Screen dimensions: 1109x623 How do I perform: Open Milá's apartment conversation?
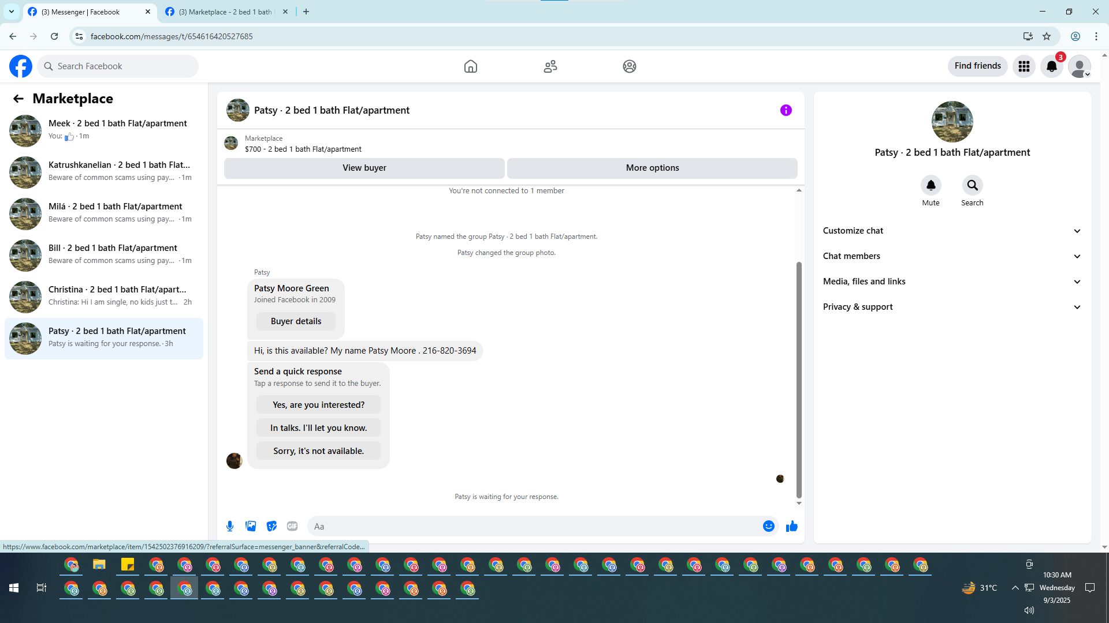(x=104, y=213)
